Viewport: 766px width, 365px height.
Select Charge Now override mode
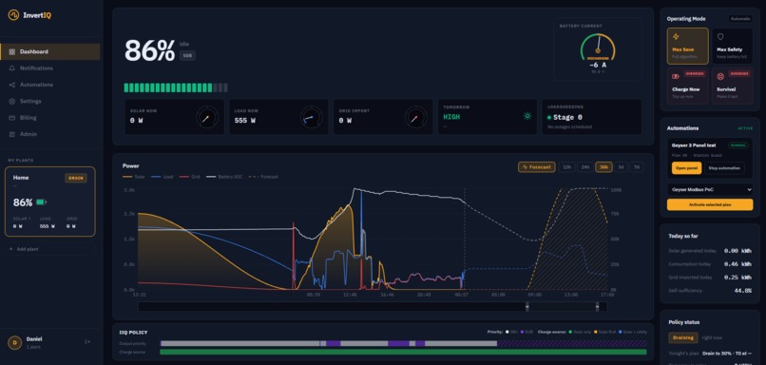click(x=688, y=86)
